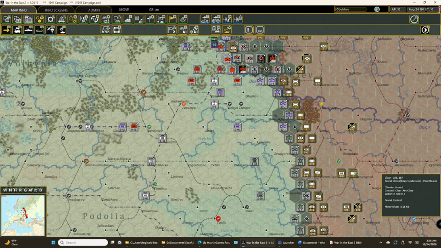Toggle the timer and explosion overlay icon

point(72,19)
